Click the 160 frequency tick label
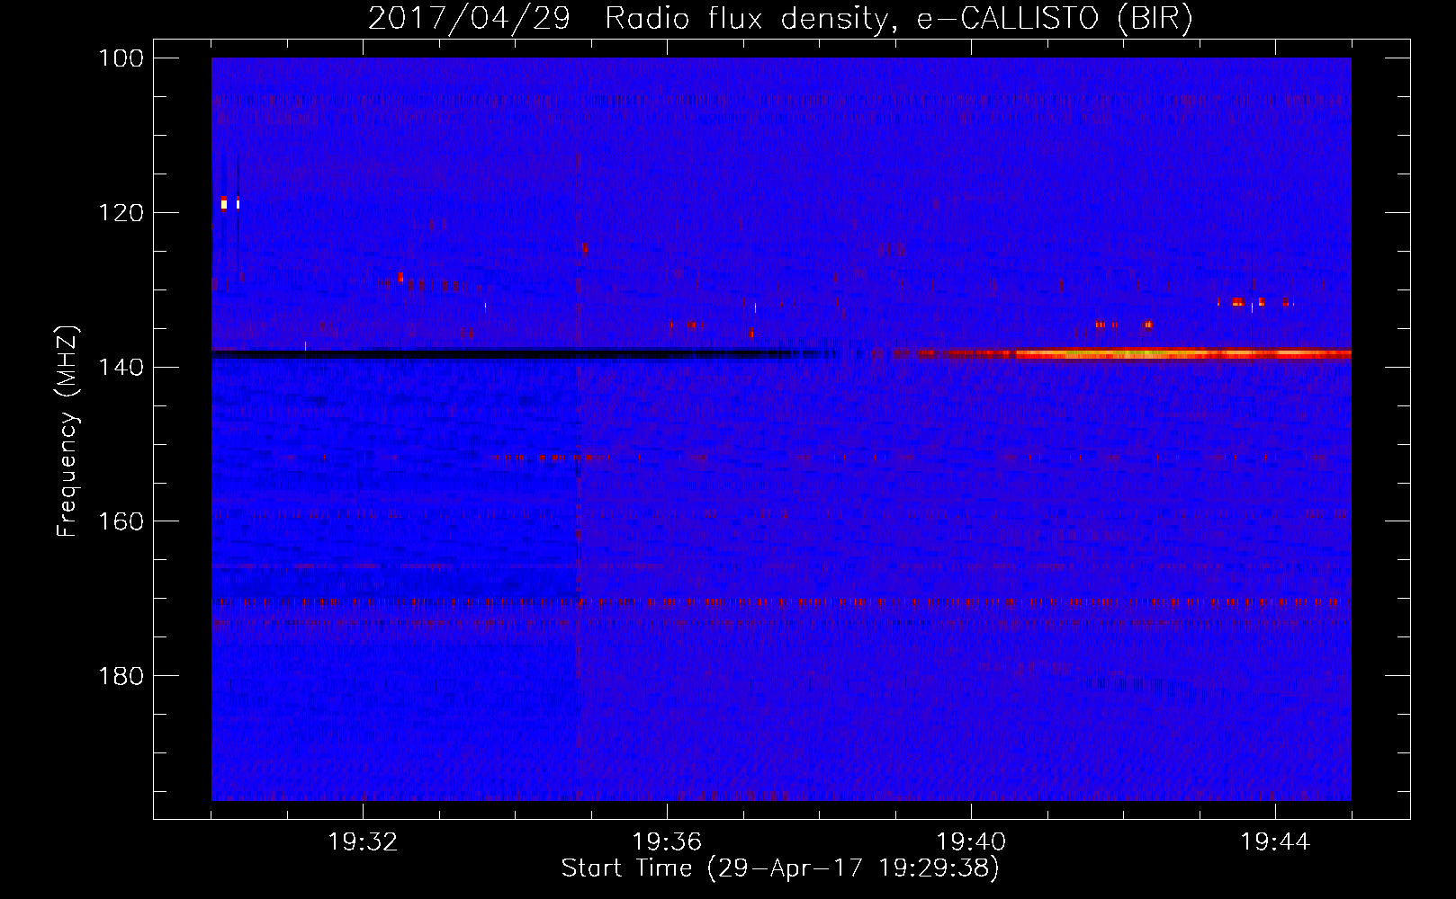1456x899 pixels. (121, 521)
